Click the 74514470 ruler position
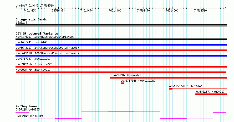The image size is (234, 122). [x=87, y=10]
